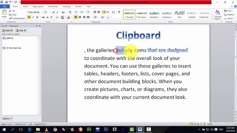Click the Clear All button in the Clipboard pane
The width and height of the screenshot is (237, 133).
coord(21,30)
